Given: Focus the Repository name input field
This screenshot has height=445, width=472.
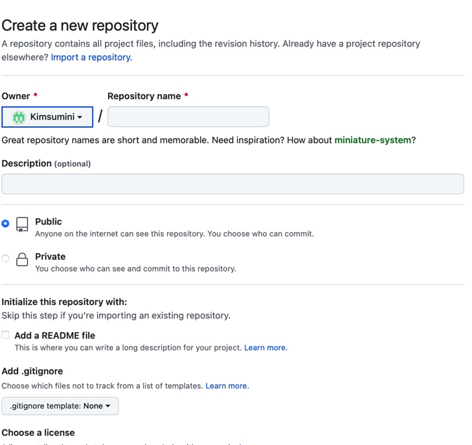Looking at the screenshot, I should tap(188, 117).
